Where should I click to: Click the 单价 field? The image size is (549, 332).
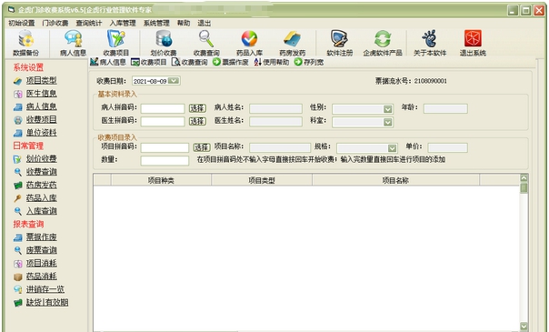pos(447,147)
